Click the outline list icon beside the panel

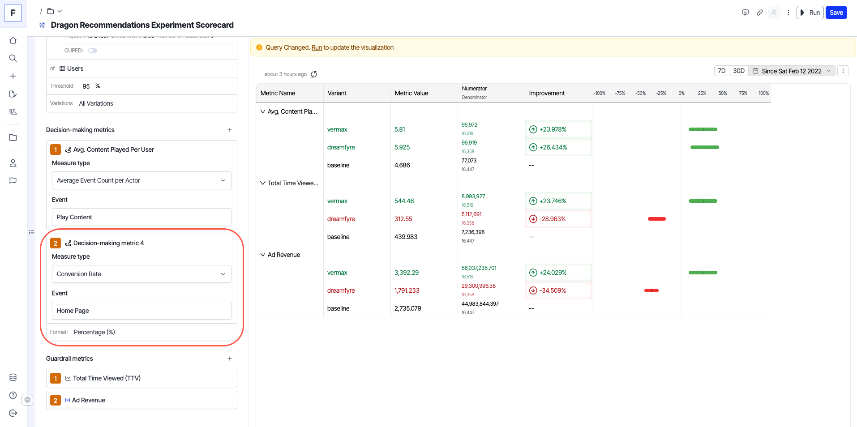(x=32, y=232)
